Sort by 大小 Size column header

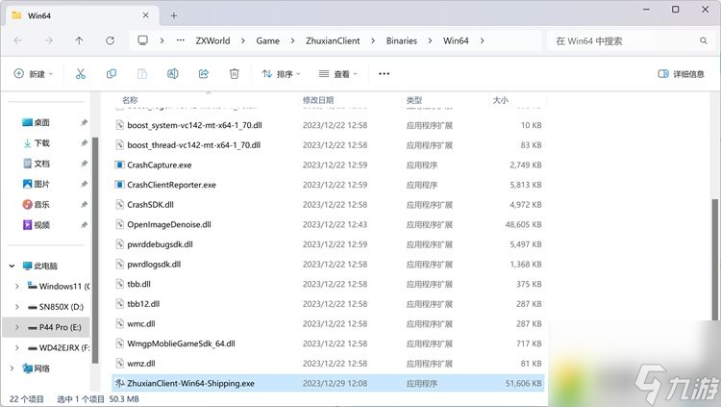pos(500,100)
